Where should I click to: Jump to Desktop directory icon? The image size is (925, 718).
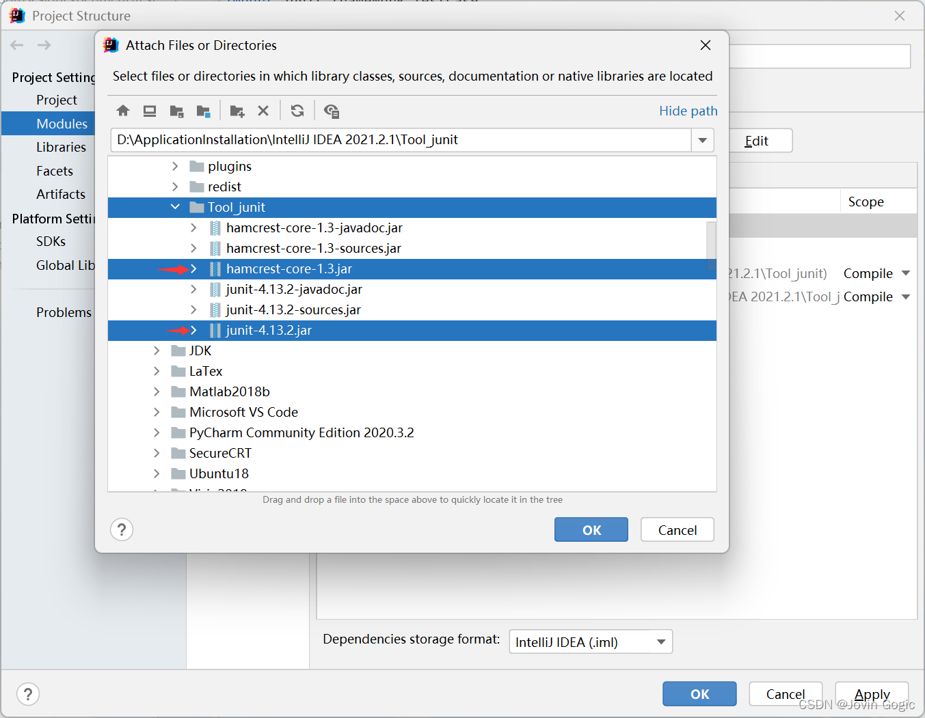[150, 111]
